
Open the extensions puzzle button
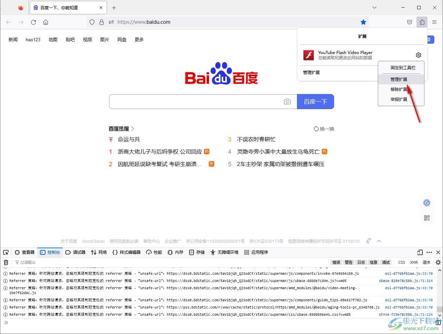click(x=422, y=22)
